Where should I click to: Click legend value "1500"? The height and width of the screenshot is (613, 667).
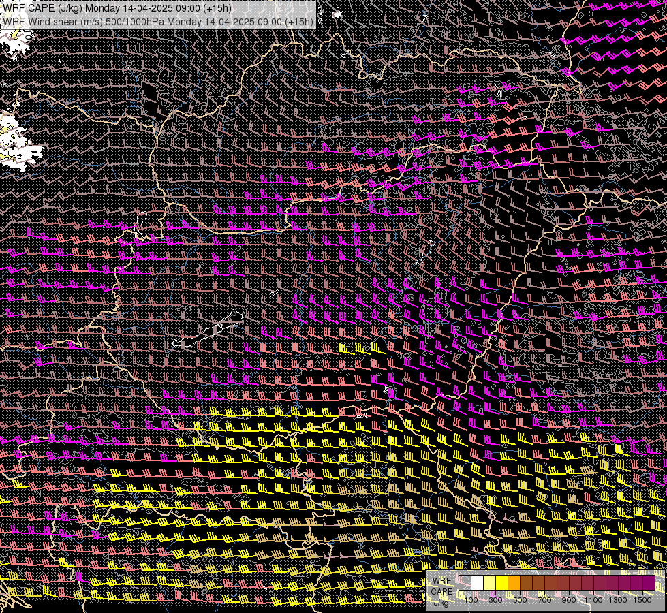click(x=642, y=600)
